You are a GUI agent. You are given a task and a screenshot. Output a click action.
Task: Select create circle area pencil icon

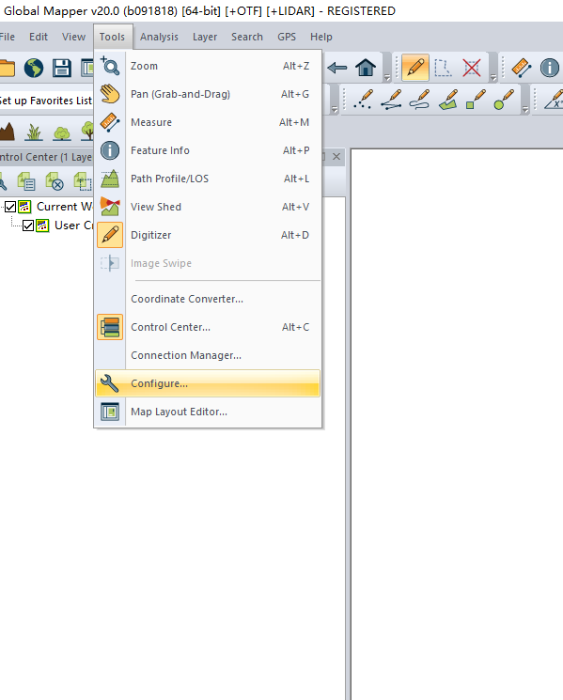(504, 99)
